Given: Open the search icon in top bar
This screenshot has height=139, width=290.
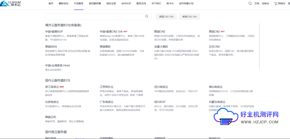Looking at the screenshot, I should (x=250, y=3).
